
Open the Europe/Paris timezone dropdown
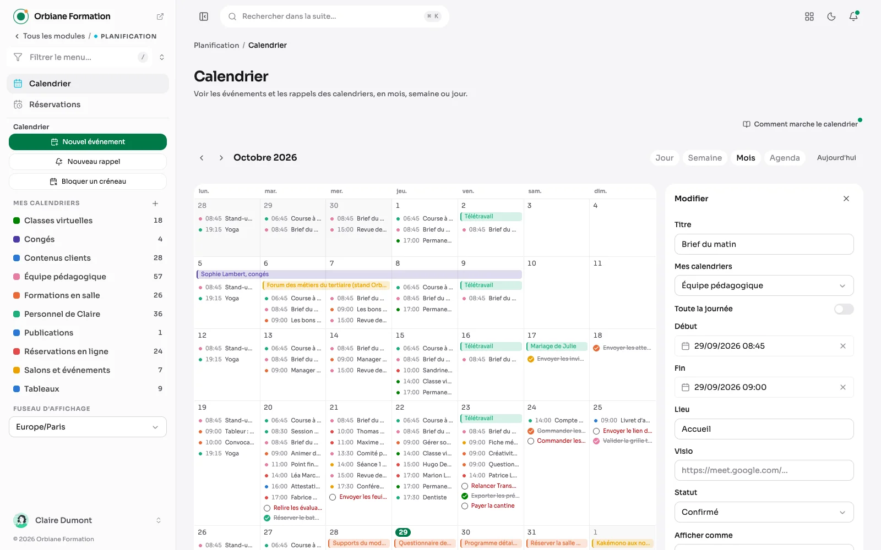(88, 427)
